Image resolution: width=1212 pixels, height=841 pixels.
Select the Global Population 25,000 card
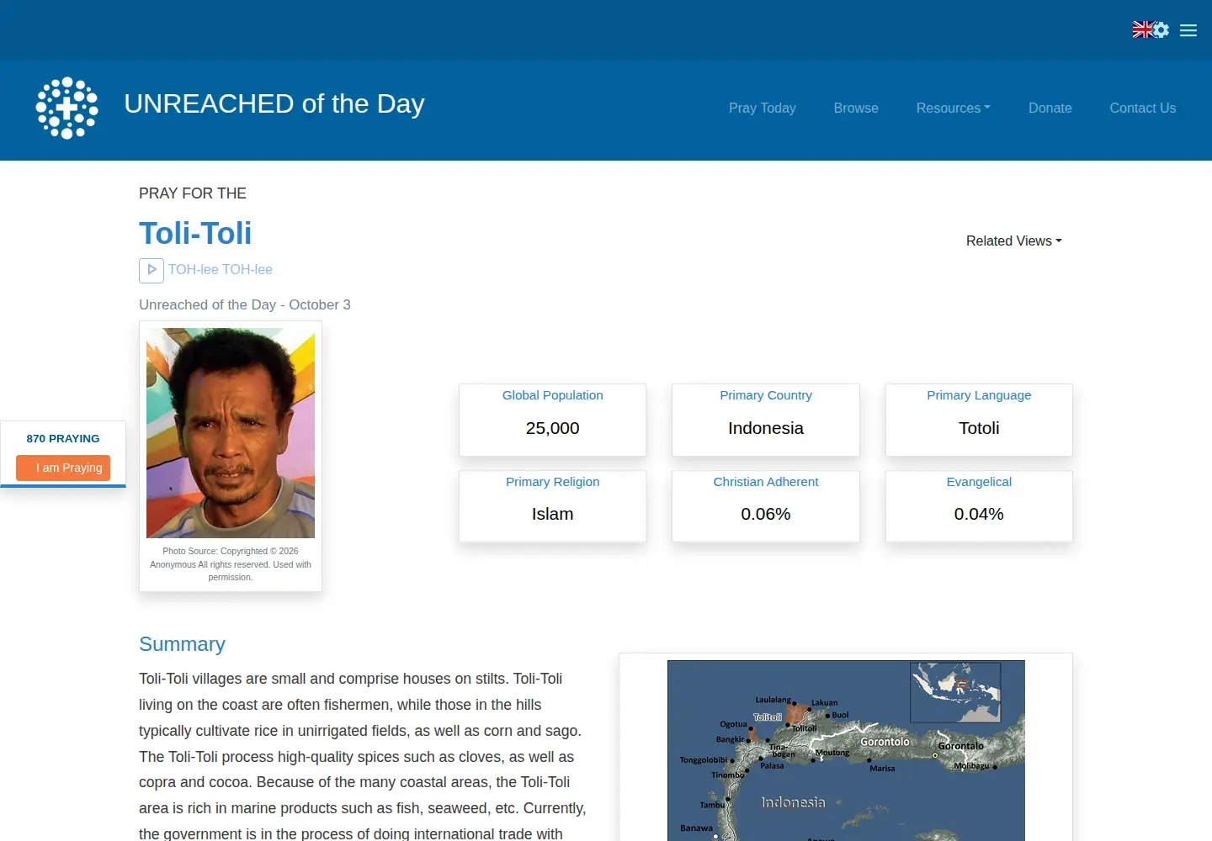point(553,420)
